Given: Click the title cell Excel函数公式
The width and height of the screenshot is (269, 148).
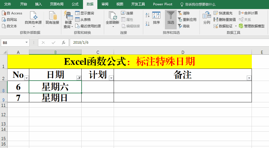Looking at the screenshot, I should [129, 61].
